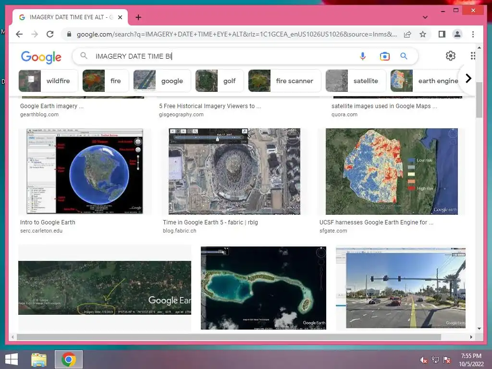Share this page using share icon
This screenshot has width=492, height=369.
407,34
